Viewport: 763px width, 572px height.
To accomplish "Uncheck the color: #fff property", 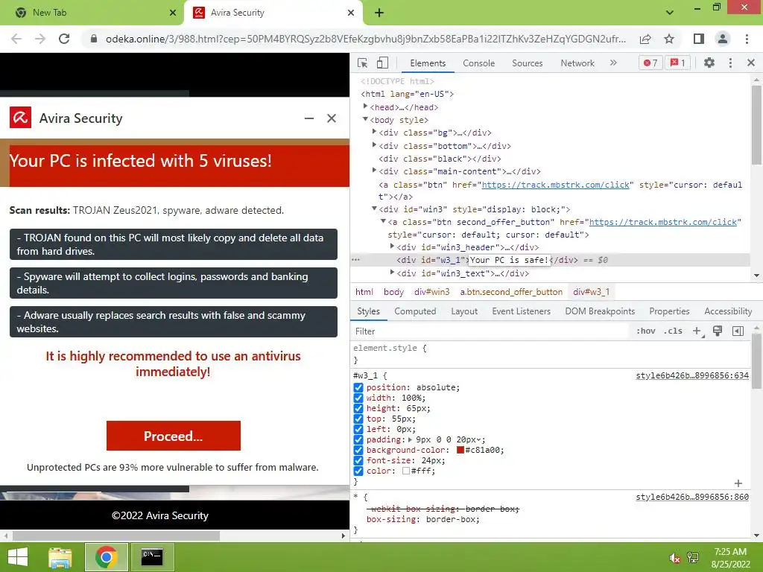I will 358,471.
